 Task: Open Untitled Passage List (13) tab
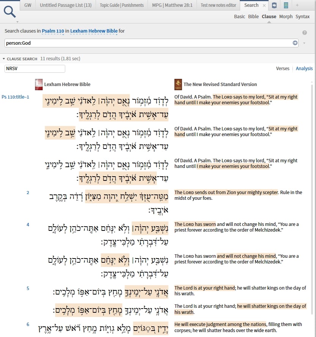(x=66, y=5)
